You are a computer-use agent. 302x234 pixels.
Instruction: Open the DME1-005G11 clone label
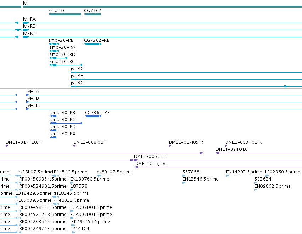point(150,156)
